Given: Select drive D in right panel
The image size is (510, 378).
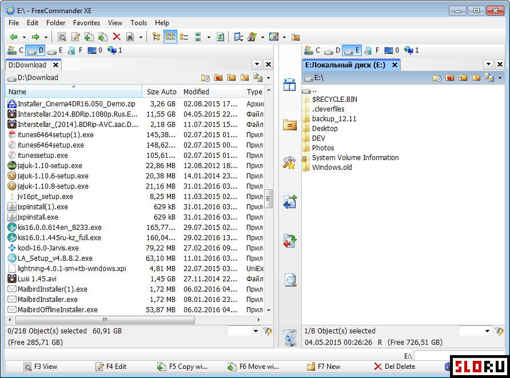Looking at the screenshot, I should (x=332, y=50).
